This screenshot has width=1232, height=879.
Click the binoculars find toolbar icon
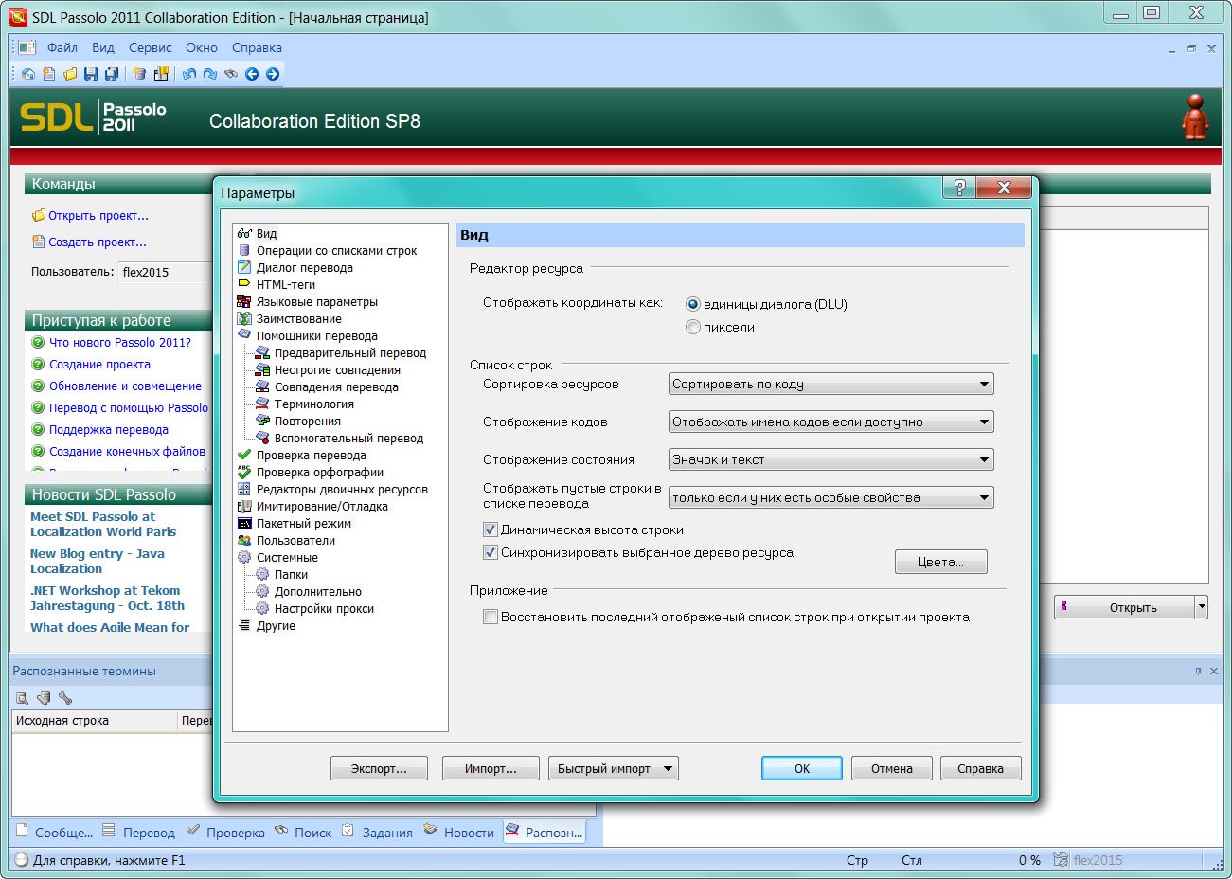click(231, 74)
